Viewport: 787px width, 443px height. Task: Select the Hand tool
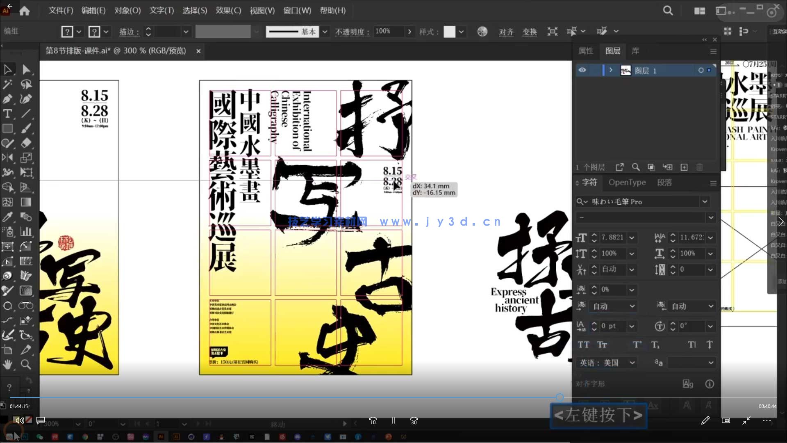point(7,365)
